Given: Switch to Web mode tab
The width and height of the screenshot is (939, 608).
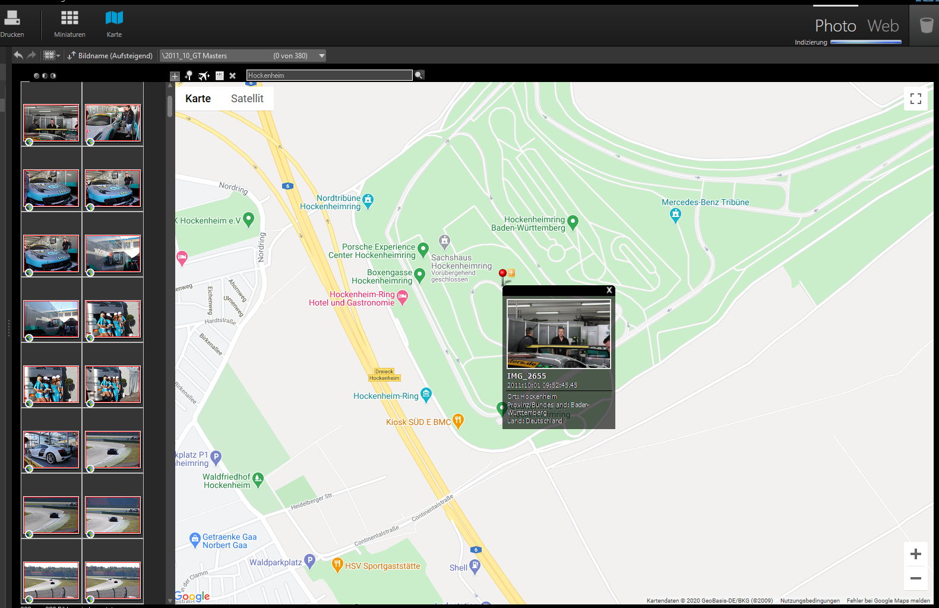Looking at the screenshot, I should pos(883,26).
